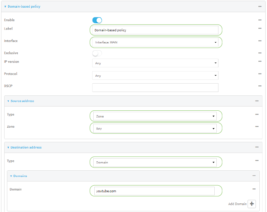
Task: Click the dash icon beside youtube.com domain row
Action: (x=254, y=189)
